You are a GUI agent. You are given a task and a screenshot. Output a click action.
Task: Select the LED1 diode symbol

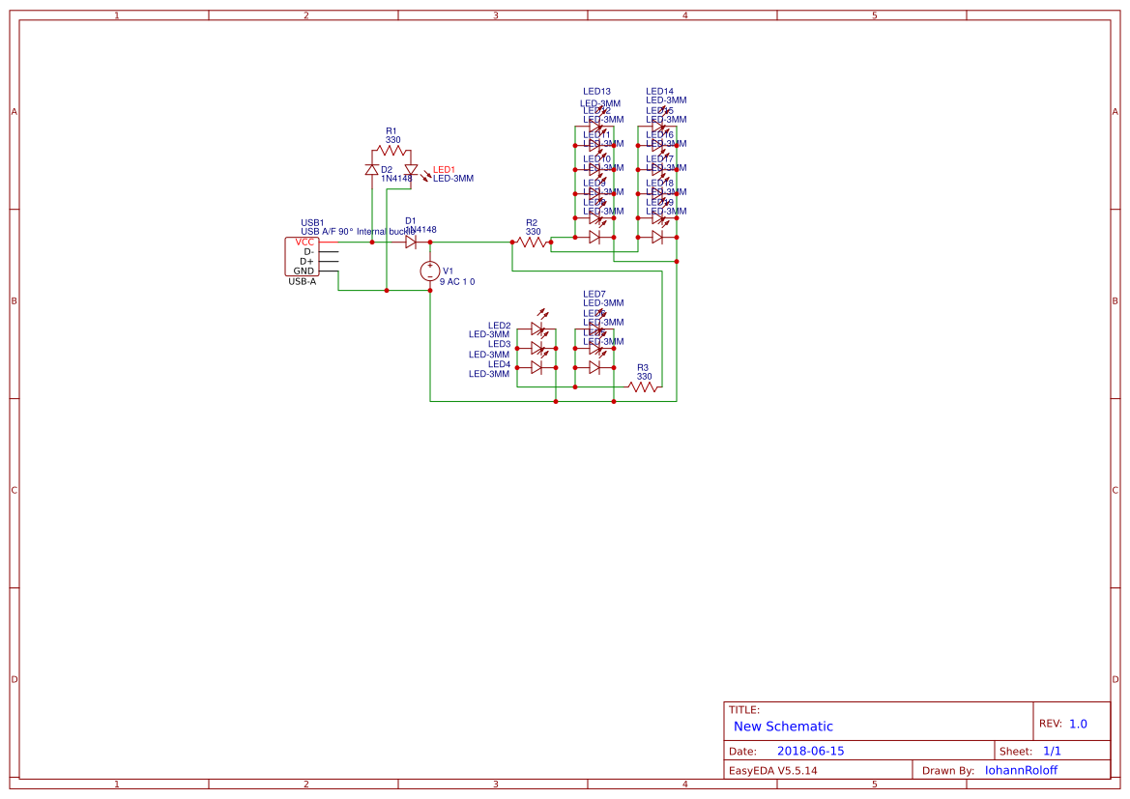pyautogui.click(x=411, y=170)
